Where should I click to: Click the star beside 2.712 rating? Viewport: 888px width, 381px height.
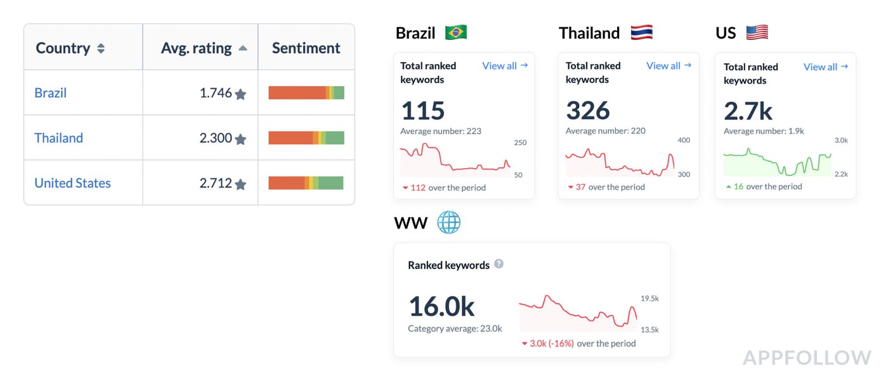point(240,184)
